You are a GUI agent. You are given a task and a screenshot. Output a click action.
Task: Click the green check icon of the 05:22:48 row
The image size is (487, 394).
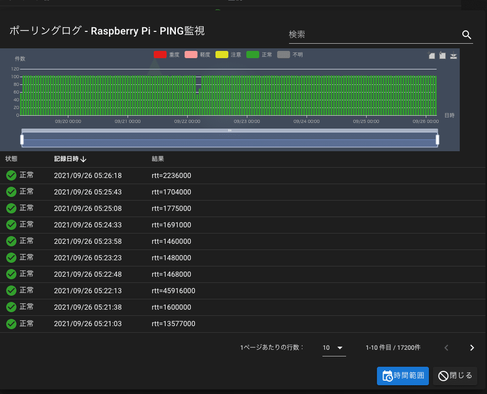point(11,274)
